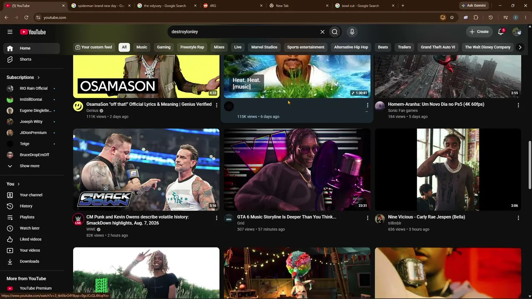Open a new browser tab
Screen dimensions: 532x299
pyautogui.click(x=403, y=6)
